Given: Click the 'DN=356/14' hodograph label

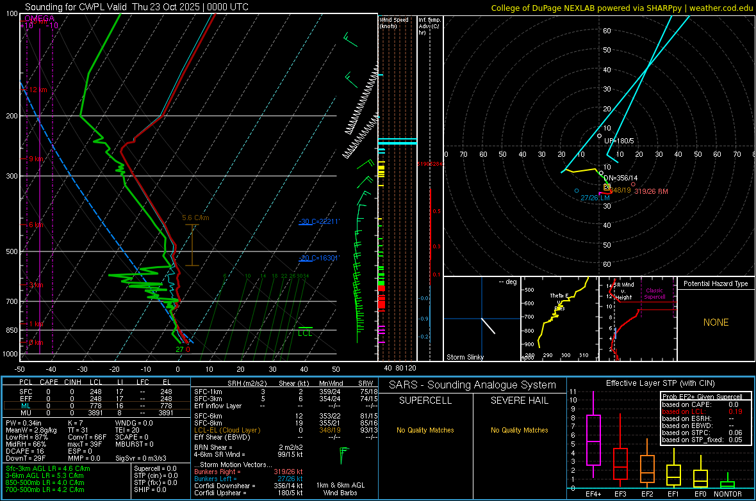Looking at the screenshot, I should [621, 178].
